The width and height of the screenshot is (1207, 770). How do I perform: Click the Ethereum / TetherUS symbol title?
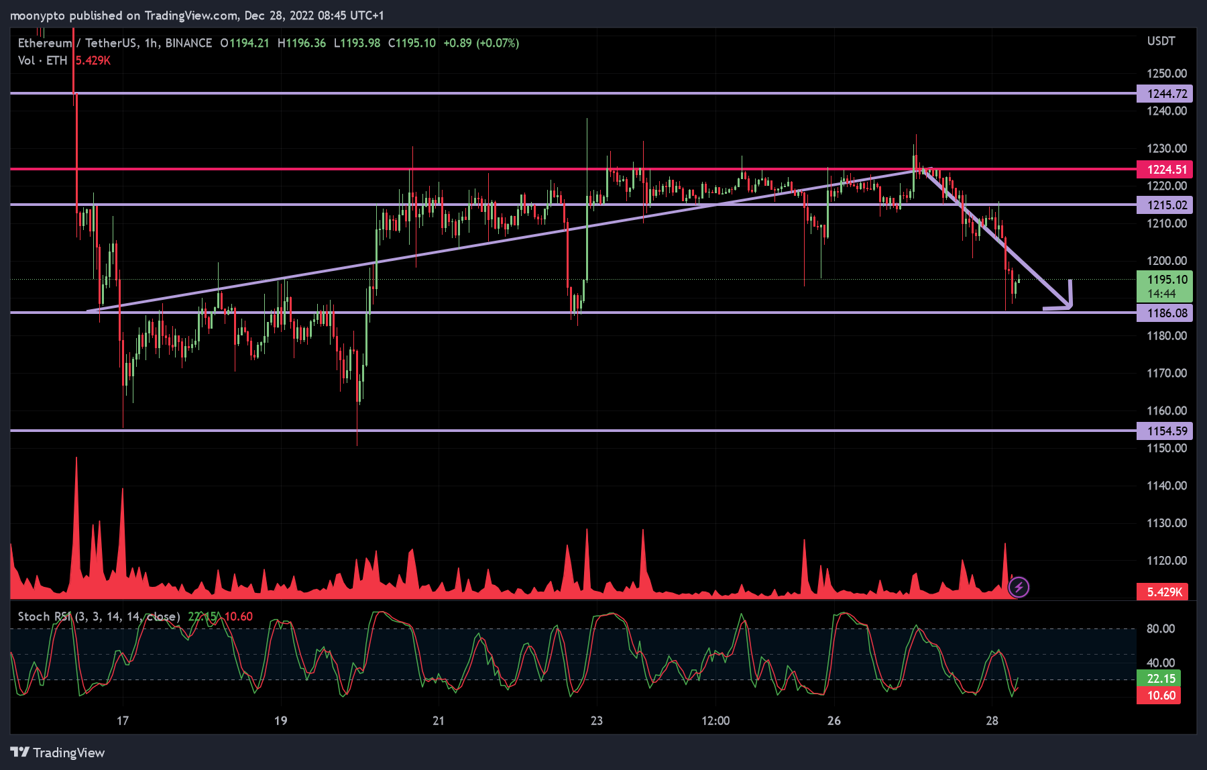pos(77,43)
